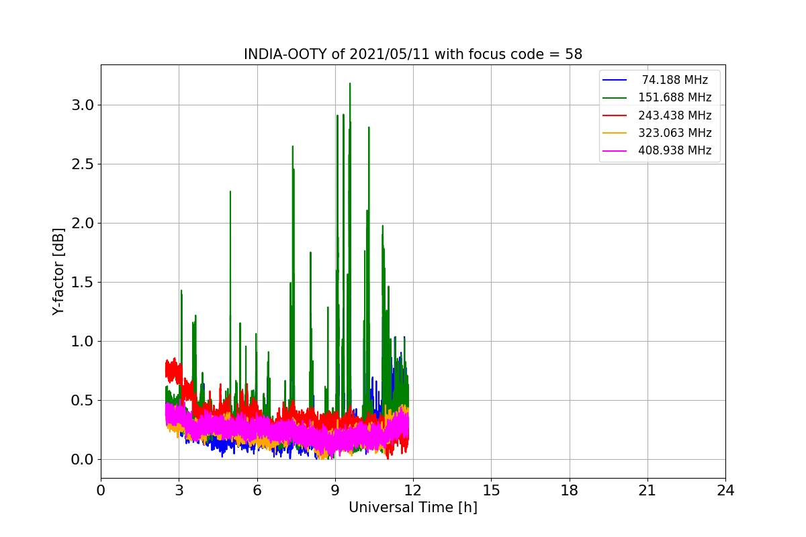
Task: Click the green legend line swatch
Action: pyautogui.click(x=615, y=98)
